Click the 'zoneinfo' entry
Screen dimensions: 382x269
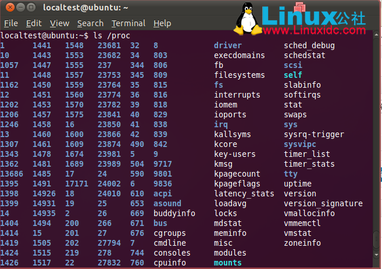[302, 243]
